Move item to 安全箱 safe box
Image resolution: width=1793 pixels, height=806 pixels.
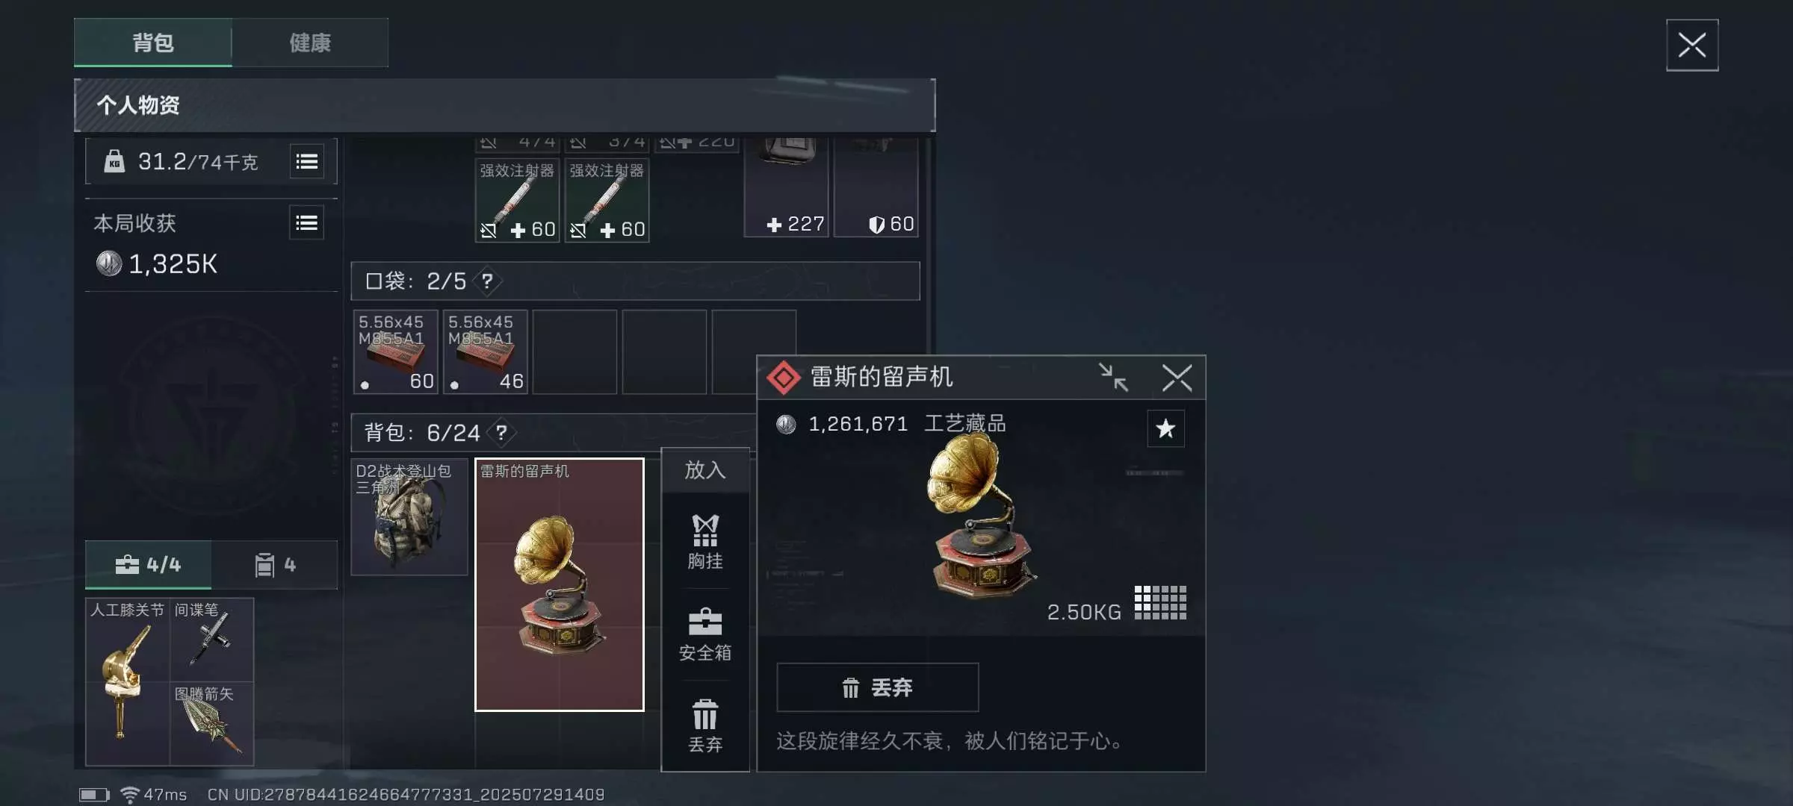pos(704,635)
